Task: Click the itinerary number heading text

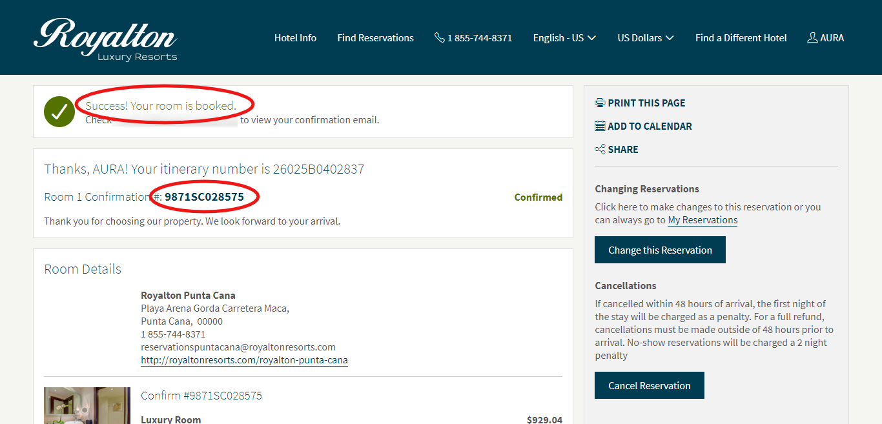Action: [204, 169]
